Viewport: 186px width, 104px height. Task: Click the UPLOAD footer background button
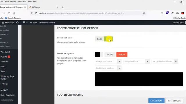(x=110, y=55)
